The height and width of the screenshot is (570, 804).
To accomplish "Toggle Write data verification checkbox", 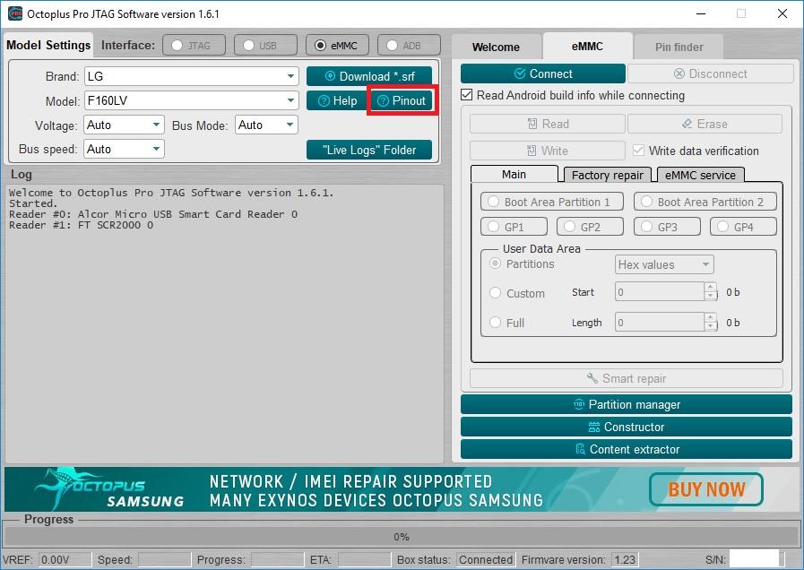I will click(x=638, y=151).
